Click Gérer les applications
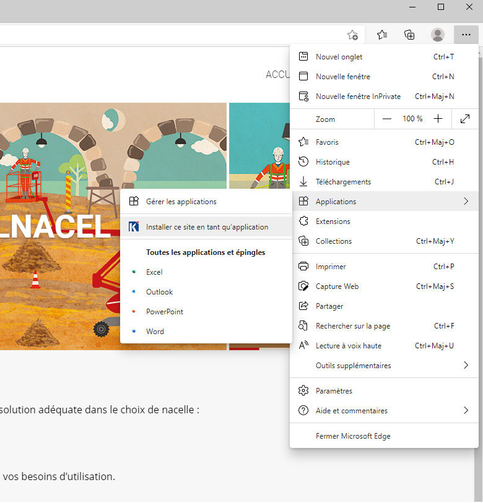The width and height of the screenshot is (483, 503). (x=181, y=202)
